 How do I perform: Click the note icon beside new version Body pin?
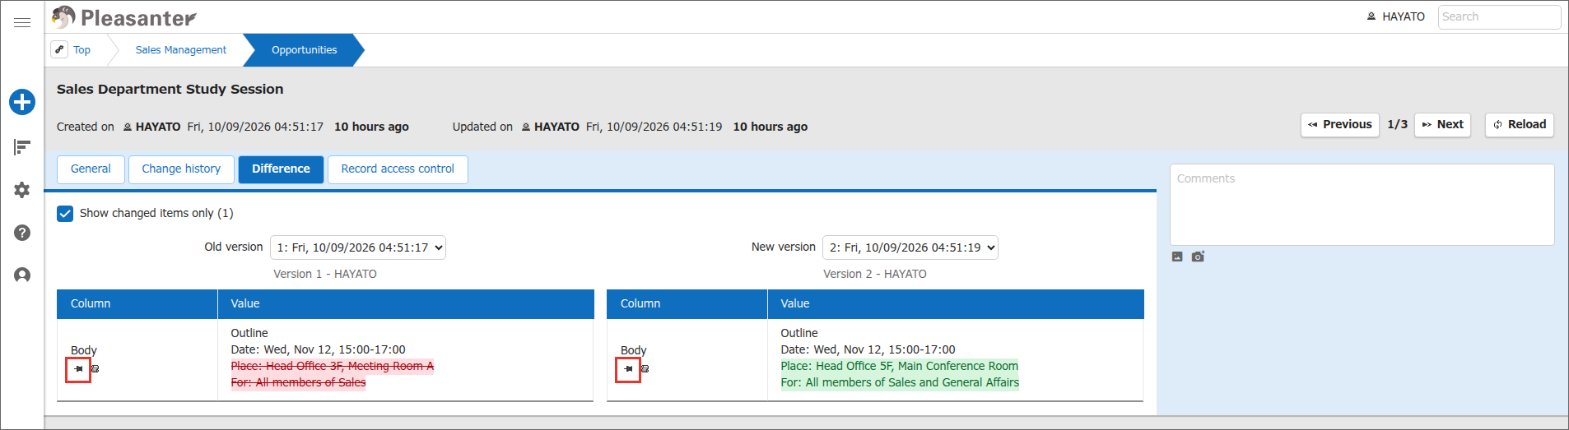[645, 369]
